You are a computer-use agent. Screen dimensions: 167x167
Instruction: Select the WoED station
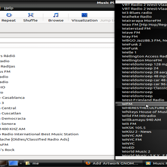128,147
